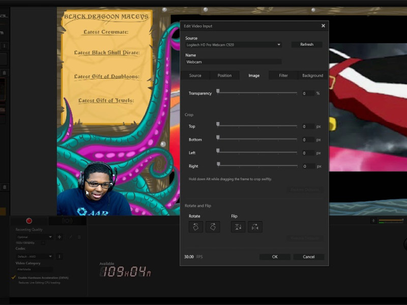This screenshot has height=305, width=407.
Task: Open the Source device dropdown
Action: [x=234, y=45]
